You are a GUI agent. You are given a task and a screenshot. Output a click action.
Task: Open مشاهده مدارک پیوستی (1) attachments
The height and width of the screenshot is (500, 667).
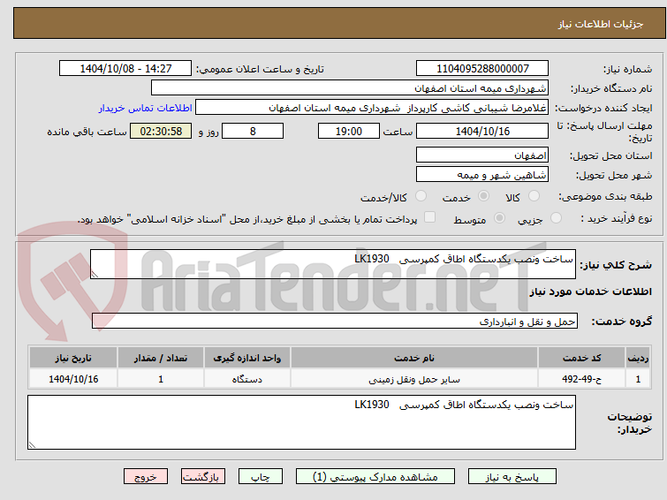coord(375,477)
